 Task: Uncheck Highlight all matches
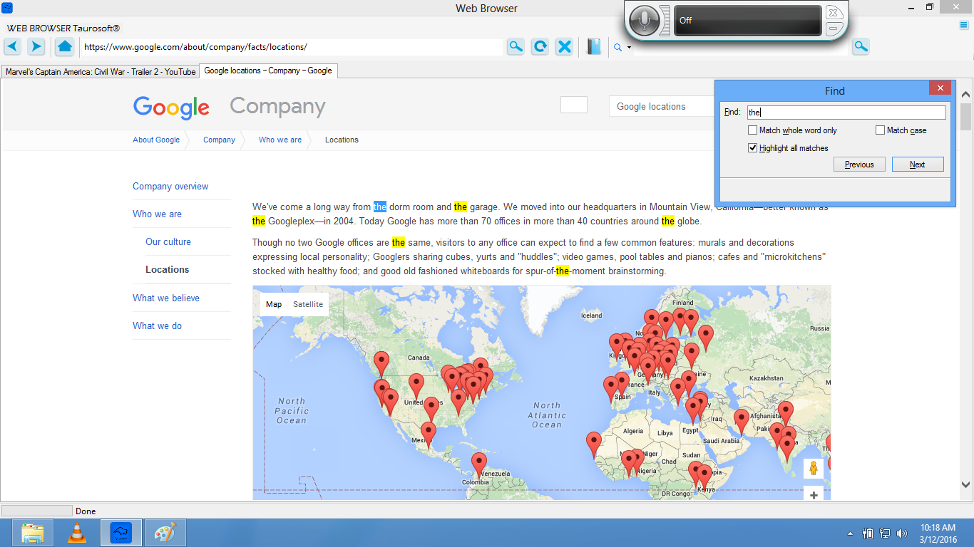752,148
